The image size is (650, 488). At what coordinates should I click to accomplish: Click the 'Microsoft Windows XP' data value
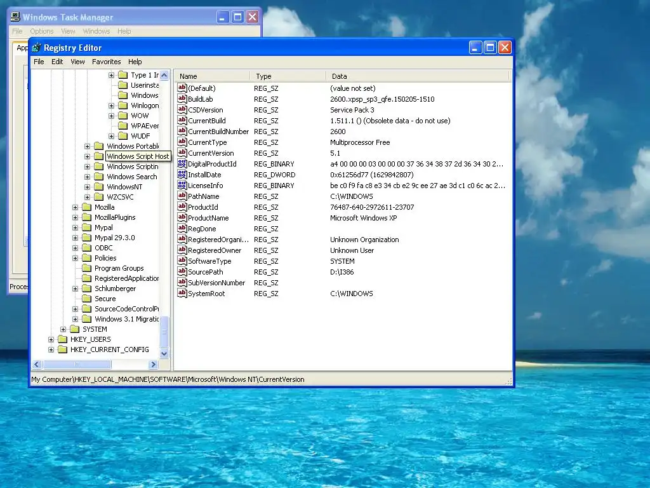(x=364, y=218)
